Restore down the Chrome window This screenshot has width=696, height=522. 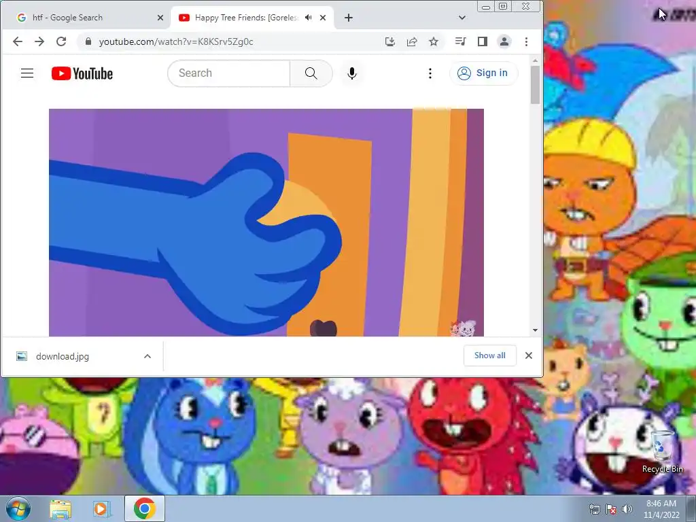click(x=503, y=6)
